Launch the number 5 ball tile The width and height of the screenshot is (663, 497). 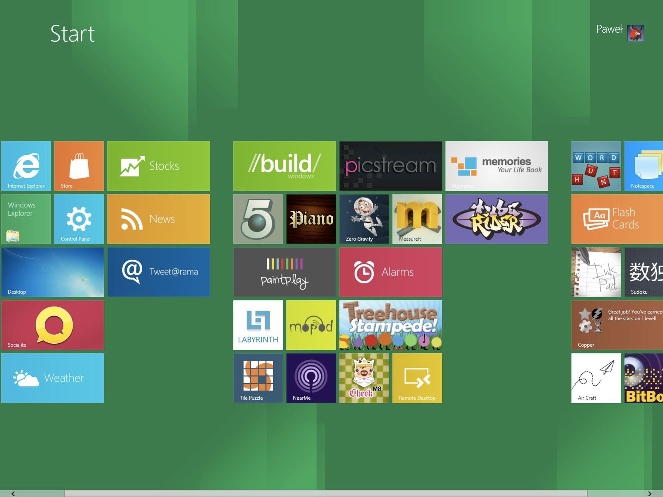258,219
